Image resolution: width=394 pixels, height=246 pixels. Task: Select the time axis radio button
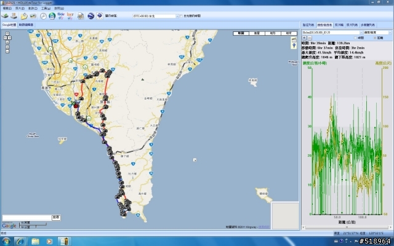pos(355,38)
